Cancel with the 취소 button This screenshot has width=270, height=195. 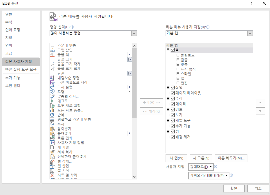click(x=258, y=188)
